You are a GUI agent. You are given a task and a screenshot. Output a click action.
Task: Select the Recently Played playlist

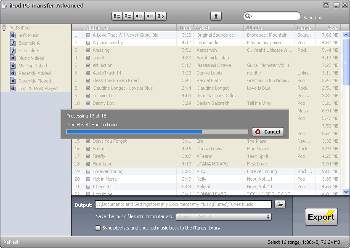tap(34, 81)
